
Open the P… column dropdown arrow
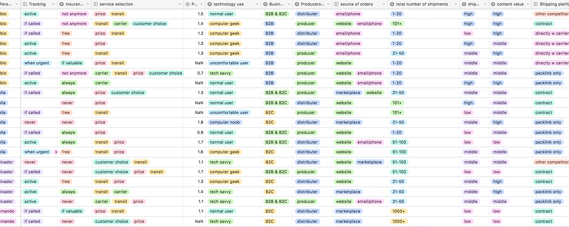(x=201, y=4)
